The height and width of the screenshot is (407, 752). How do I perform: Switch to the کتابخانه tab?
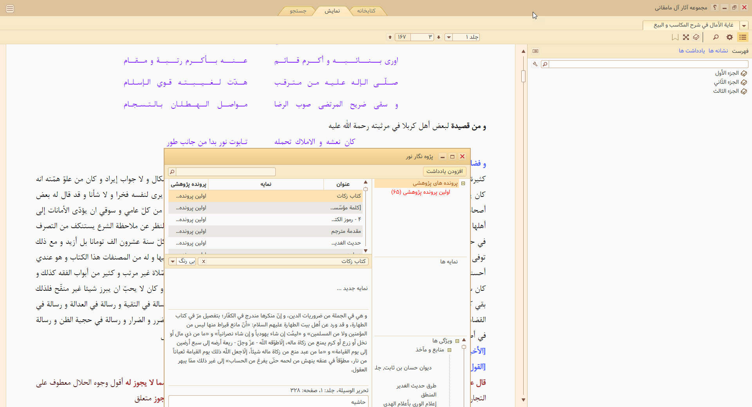click(x=366, y=11)
